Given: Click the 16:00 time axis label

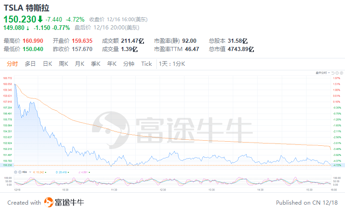Looking at the screenshot, I should [x=334, y=190].
